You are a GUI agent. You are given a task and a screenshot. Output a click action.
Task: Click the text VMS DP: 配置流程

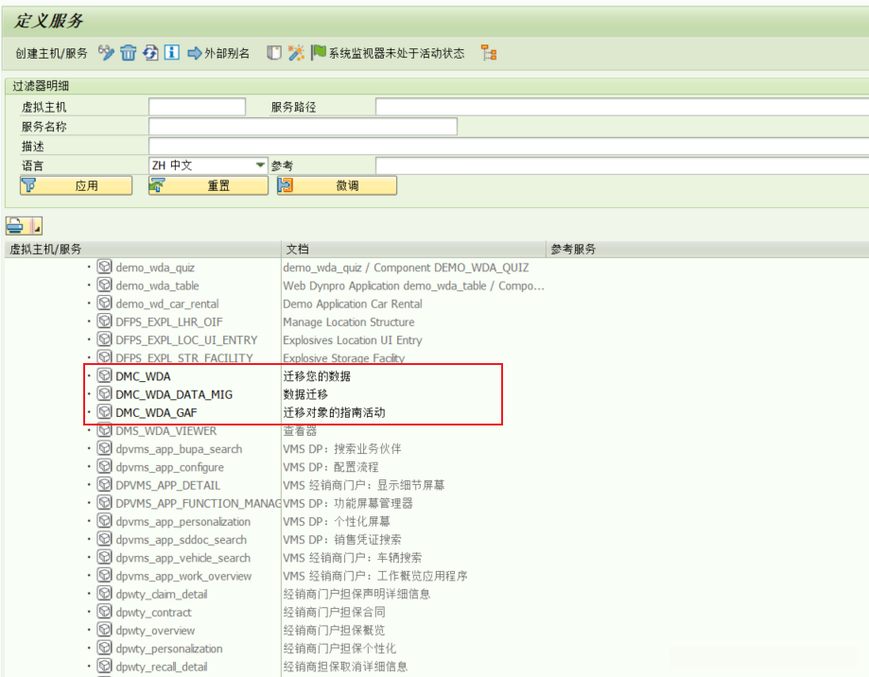(331, 467)
